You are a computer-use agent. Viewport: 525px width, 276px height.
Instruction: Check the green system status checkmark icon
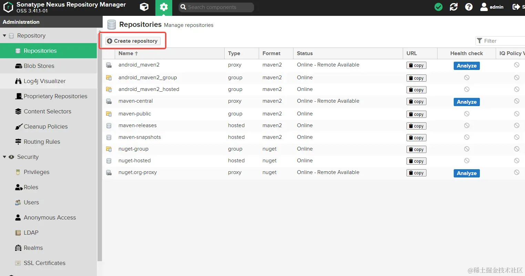coord(439,7)
